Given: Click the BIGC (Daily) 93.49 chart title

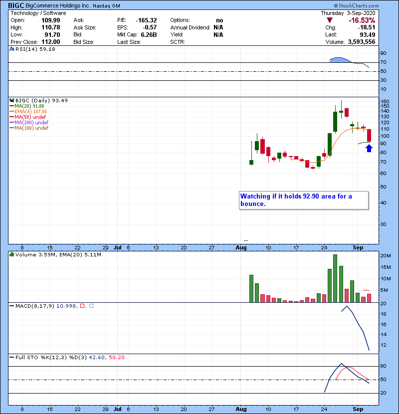Looking at the screenshot, I should pos(41,101).
